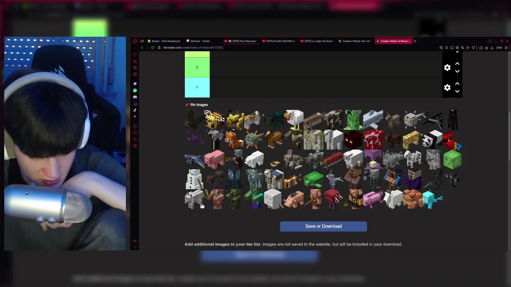The image size is (511, 287).
Task: Reload the tiermaker page
Action: [x=153, y=48]
